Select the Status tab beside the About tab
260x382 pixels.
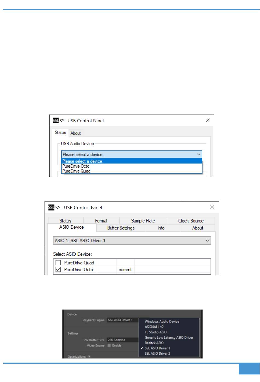(x=60, y=133)
